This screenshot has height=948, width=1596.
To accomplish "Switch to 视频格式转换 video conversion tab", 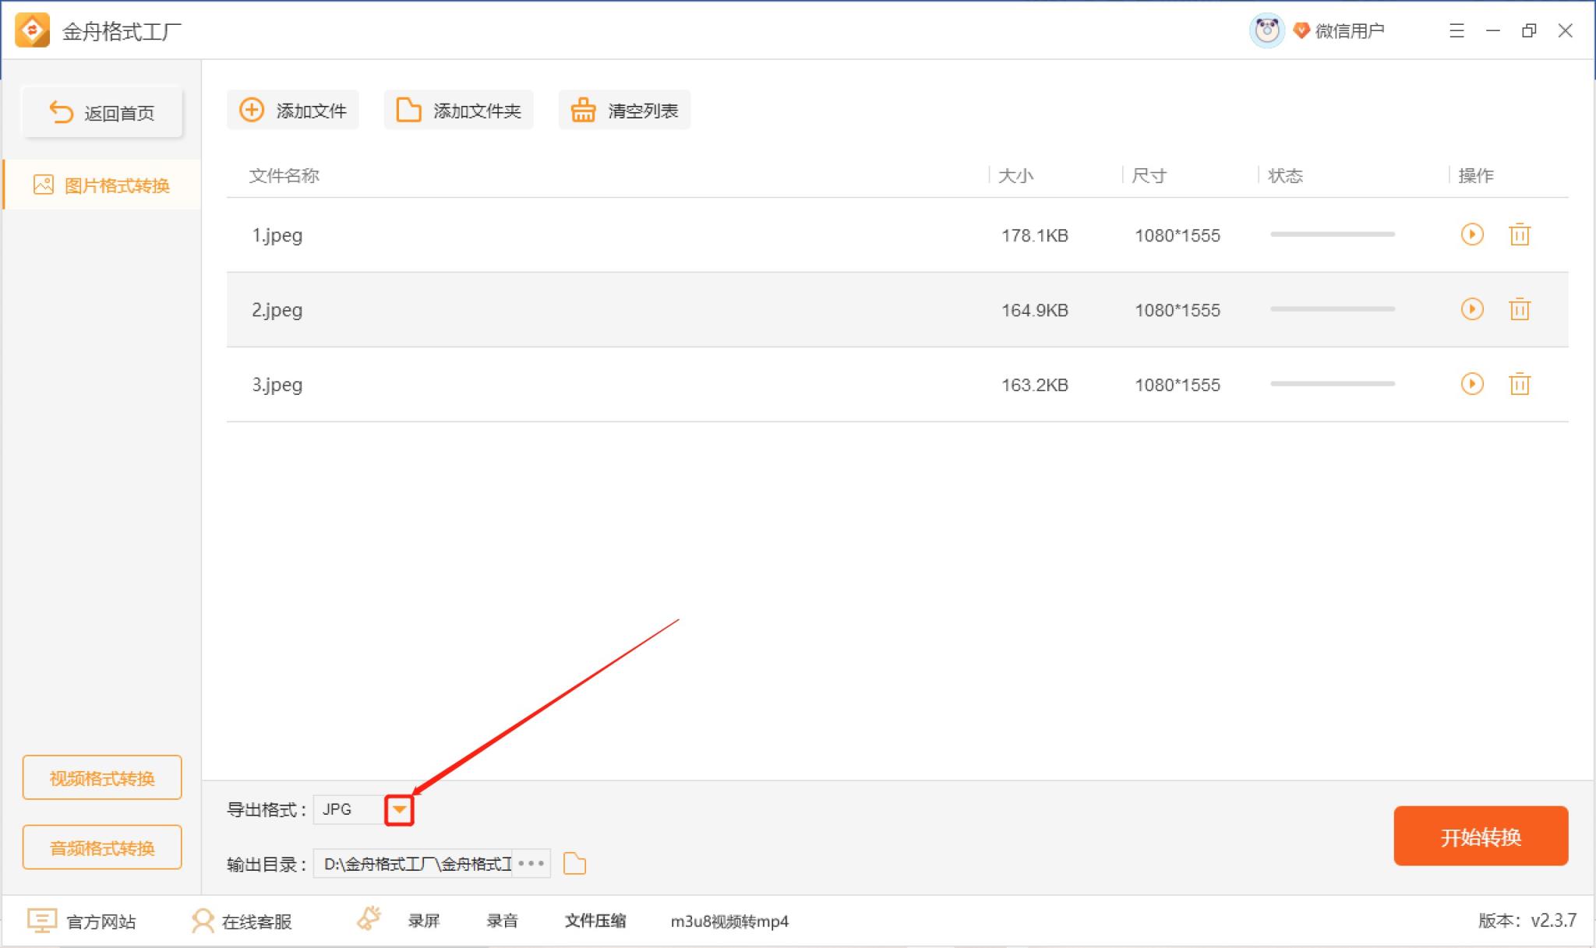I will pyautogui.click(x=102, y=777).
